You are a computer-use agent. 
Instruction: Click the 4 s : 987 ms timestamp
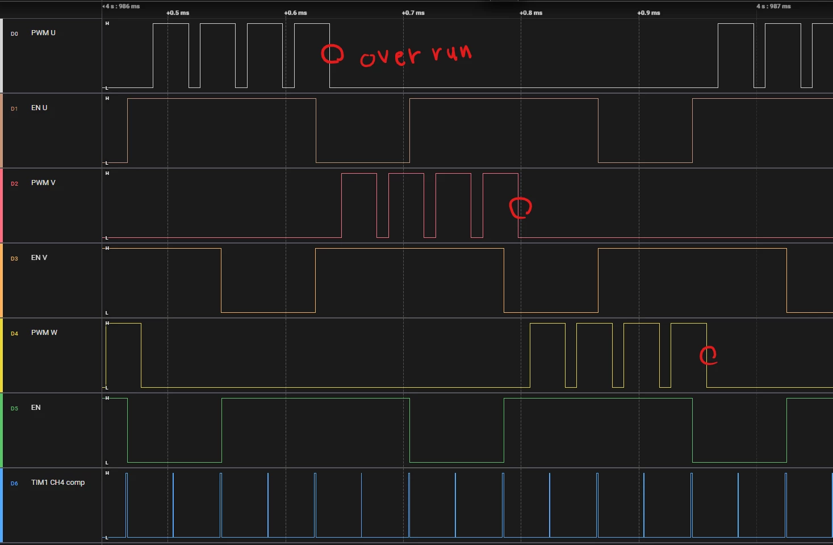773,6
